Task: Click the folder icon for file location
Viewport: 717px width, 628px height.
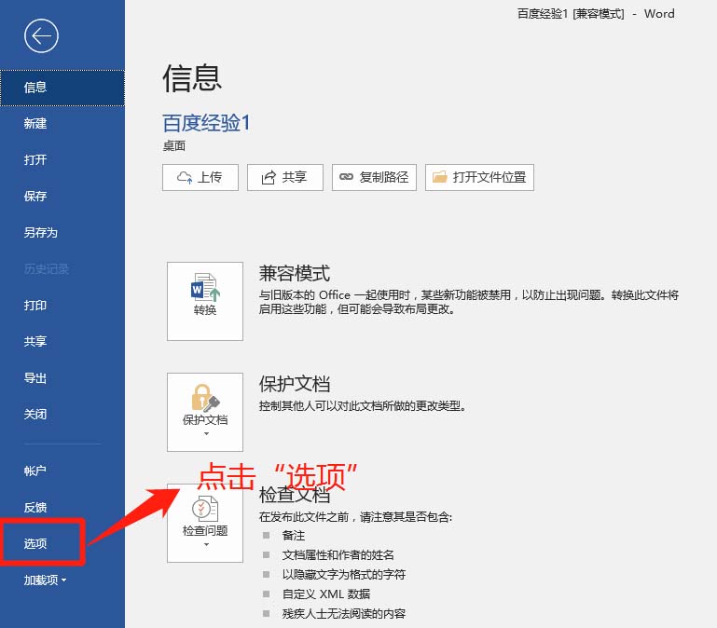Action: click(x=439, y=177)
